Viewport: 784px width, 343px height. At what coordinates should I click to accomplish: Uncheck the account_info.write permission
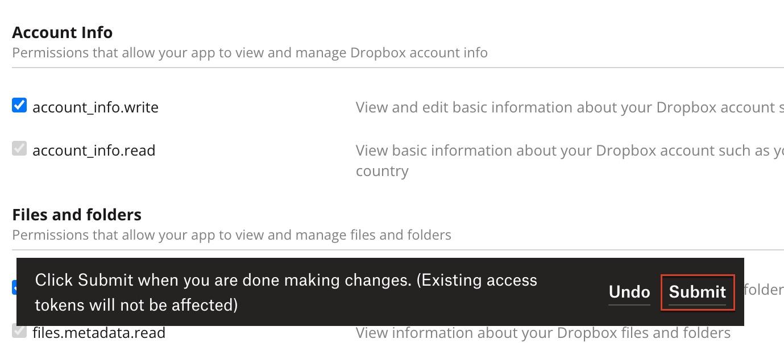(19, 105)
